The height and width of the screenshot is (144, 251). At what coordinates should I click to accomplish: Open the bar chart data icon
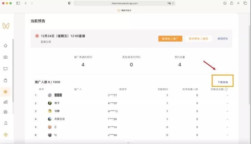(x=5, y=102)
